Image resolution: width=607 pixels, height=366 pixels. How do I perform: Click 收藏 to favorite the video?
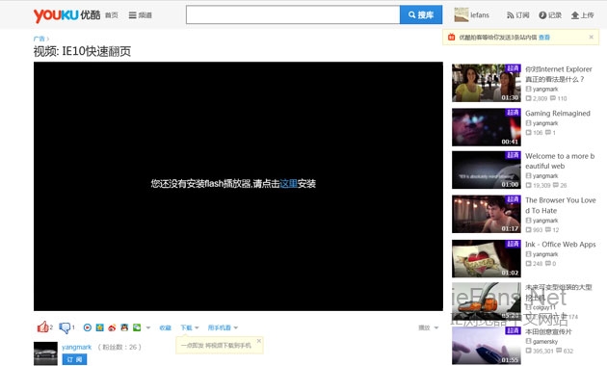[166, 327]
